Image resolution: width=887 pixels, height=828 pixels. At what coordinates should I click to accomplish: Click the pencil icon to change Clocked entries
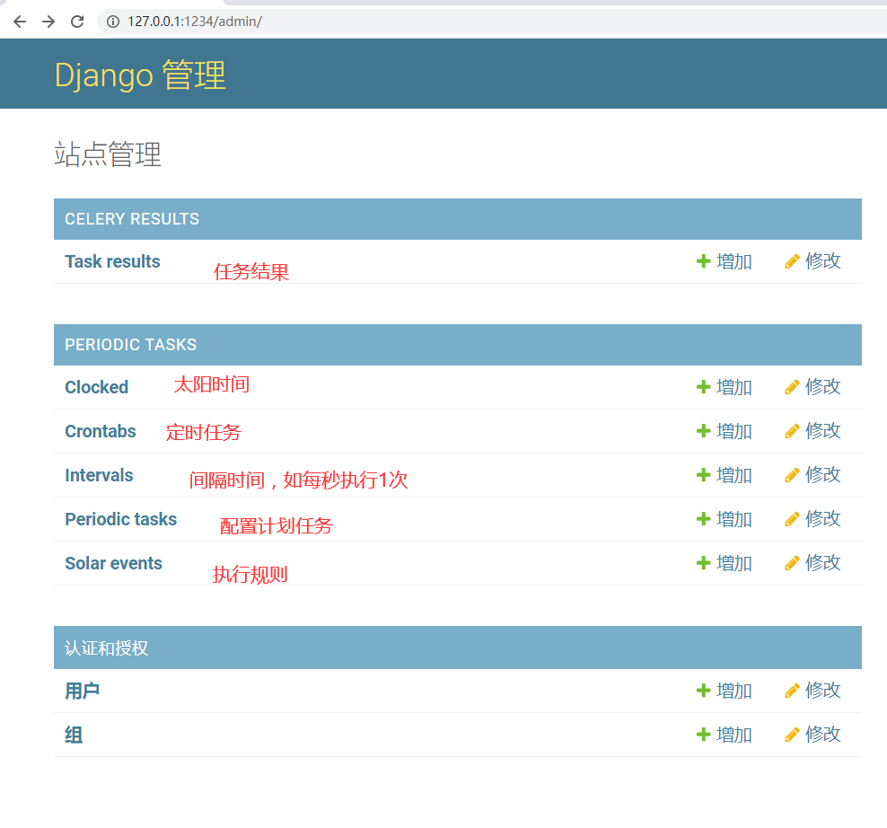791,386
